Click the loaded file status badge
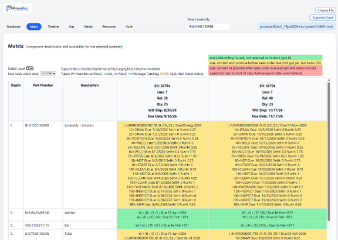The width and height of the screenshot is (338, 240). tap(296, 27)
